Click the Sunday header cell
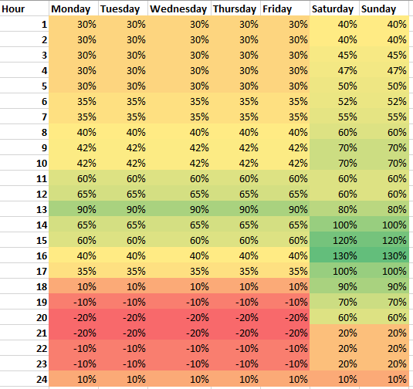 [x=384, y=9]
